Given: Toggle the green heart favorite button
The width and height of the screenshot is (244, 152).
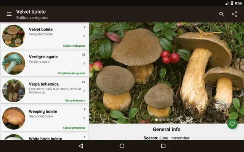Looking at the screenshot, I should pos(232,124).
